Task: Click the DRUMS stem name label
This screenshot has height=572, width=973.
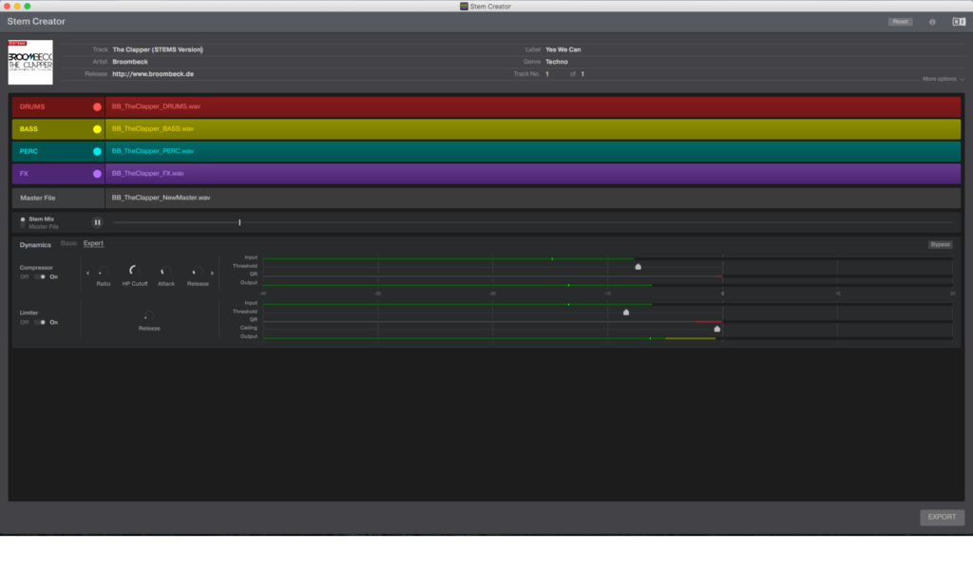Action: click(x=32, y=106)
